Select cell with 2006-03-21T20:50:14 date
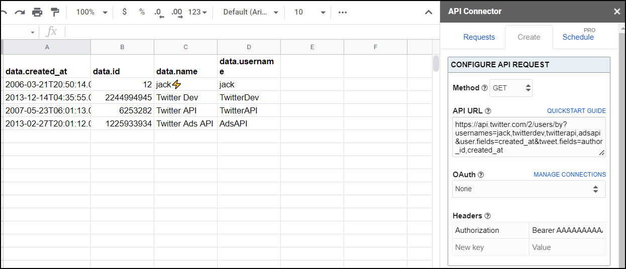Viewport: 626px width, 269px height. pos(47,84)
